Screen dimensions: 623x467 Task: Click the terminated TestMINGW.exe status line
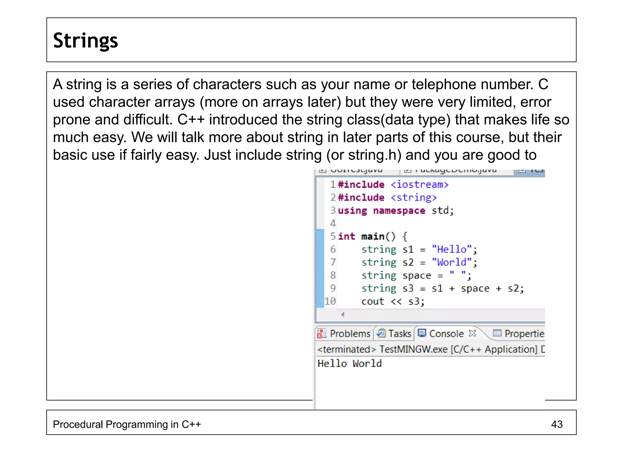(431, 349)
